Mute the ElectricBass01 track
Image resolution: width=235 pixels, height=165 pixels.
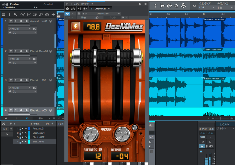[11, 51]
